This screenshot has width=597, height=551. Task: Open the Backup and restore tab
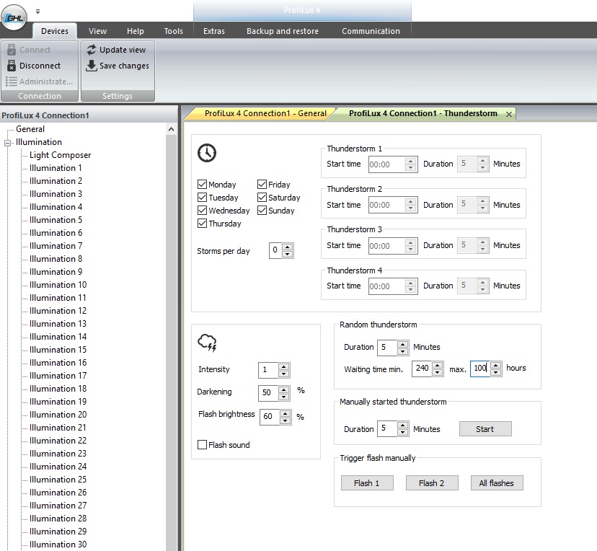click(283, 31)
